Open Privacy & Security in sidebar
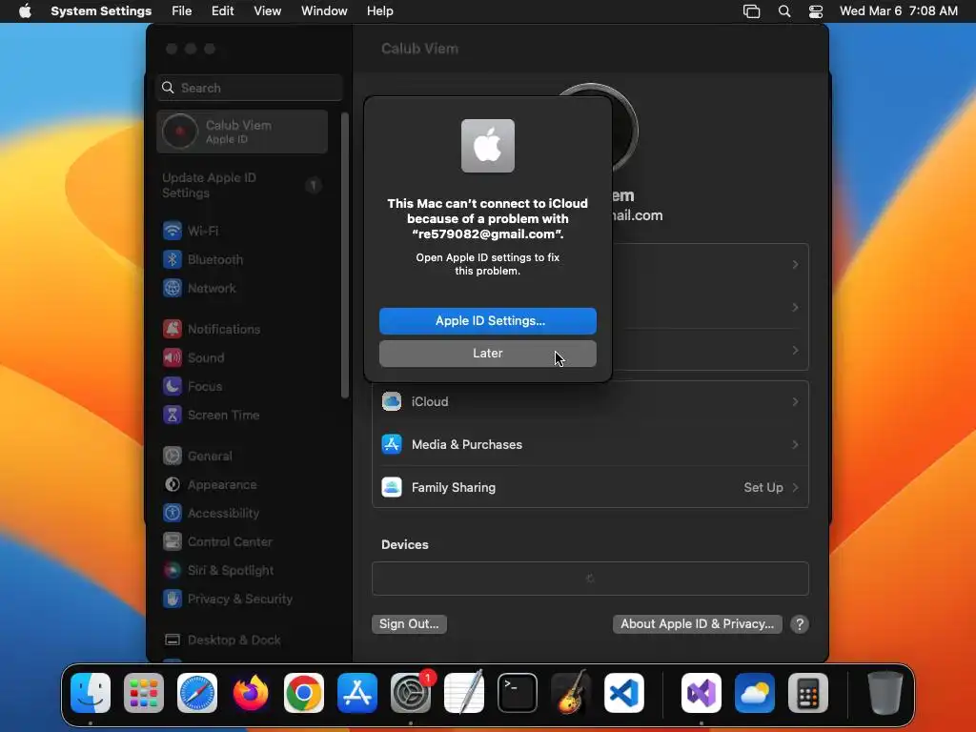The height and width of the screenshot is (732, 976). 242,599
